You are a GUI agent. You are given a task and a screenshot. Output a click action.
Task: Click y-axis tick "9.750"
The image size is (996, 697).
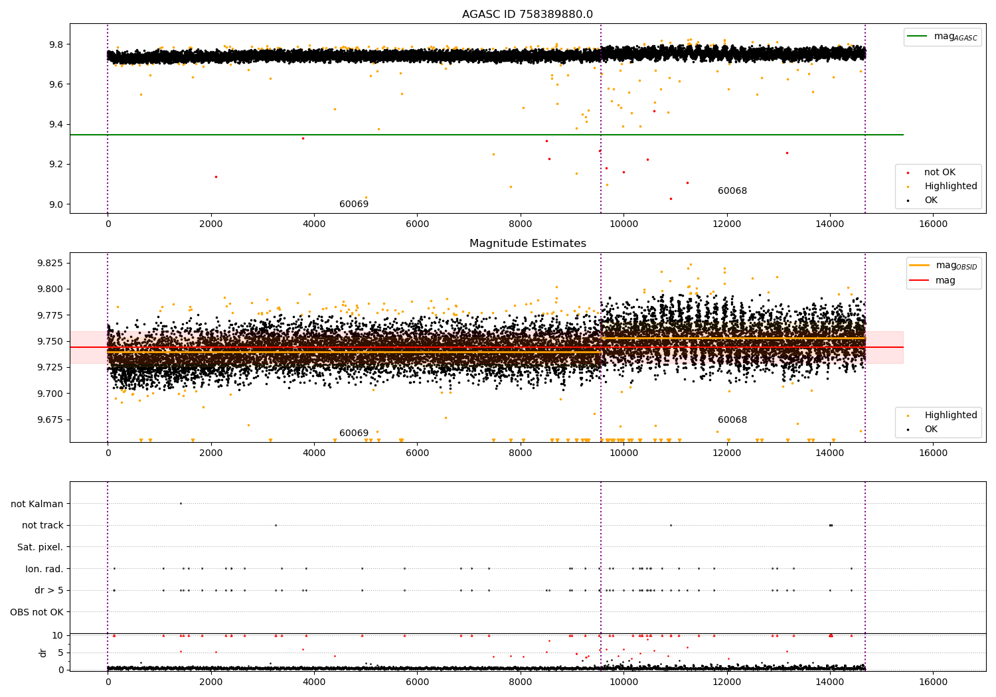[x=50, y=342]
